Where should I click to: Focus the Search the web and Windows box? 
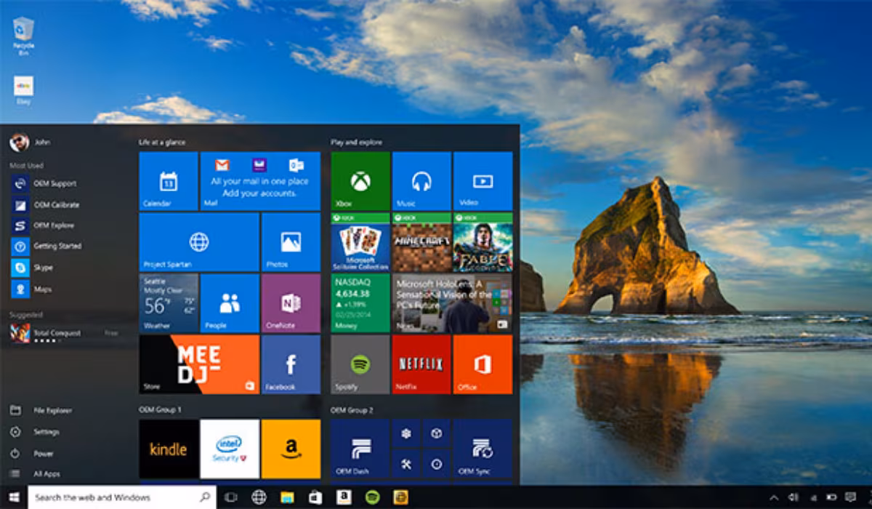click(x=122, y=497)
